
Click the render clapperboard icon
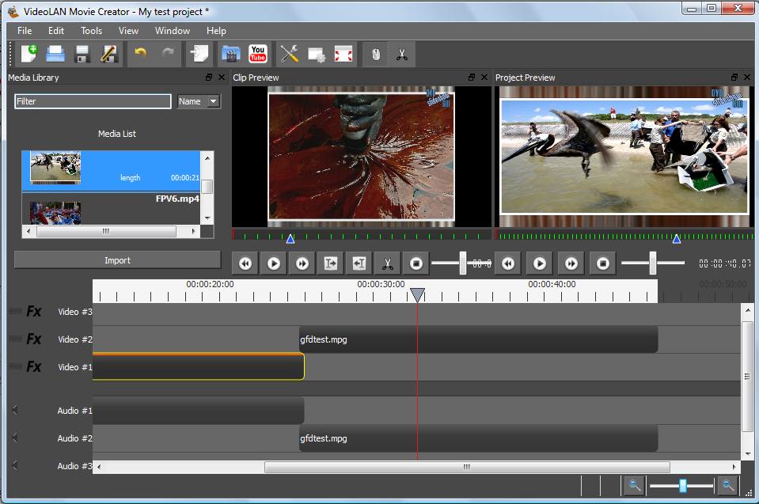point(230,54)
